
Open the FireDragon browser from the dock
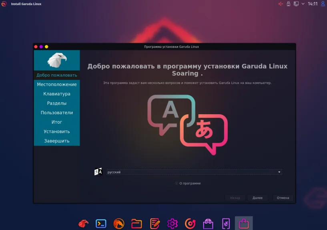point(119,224)
